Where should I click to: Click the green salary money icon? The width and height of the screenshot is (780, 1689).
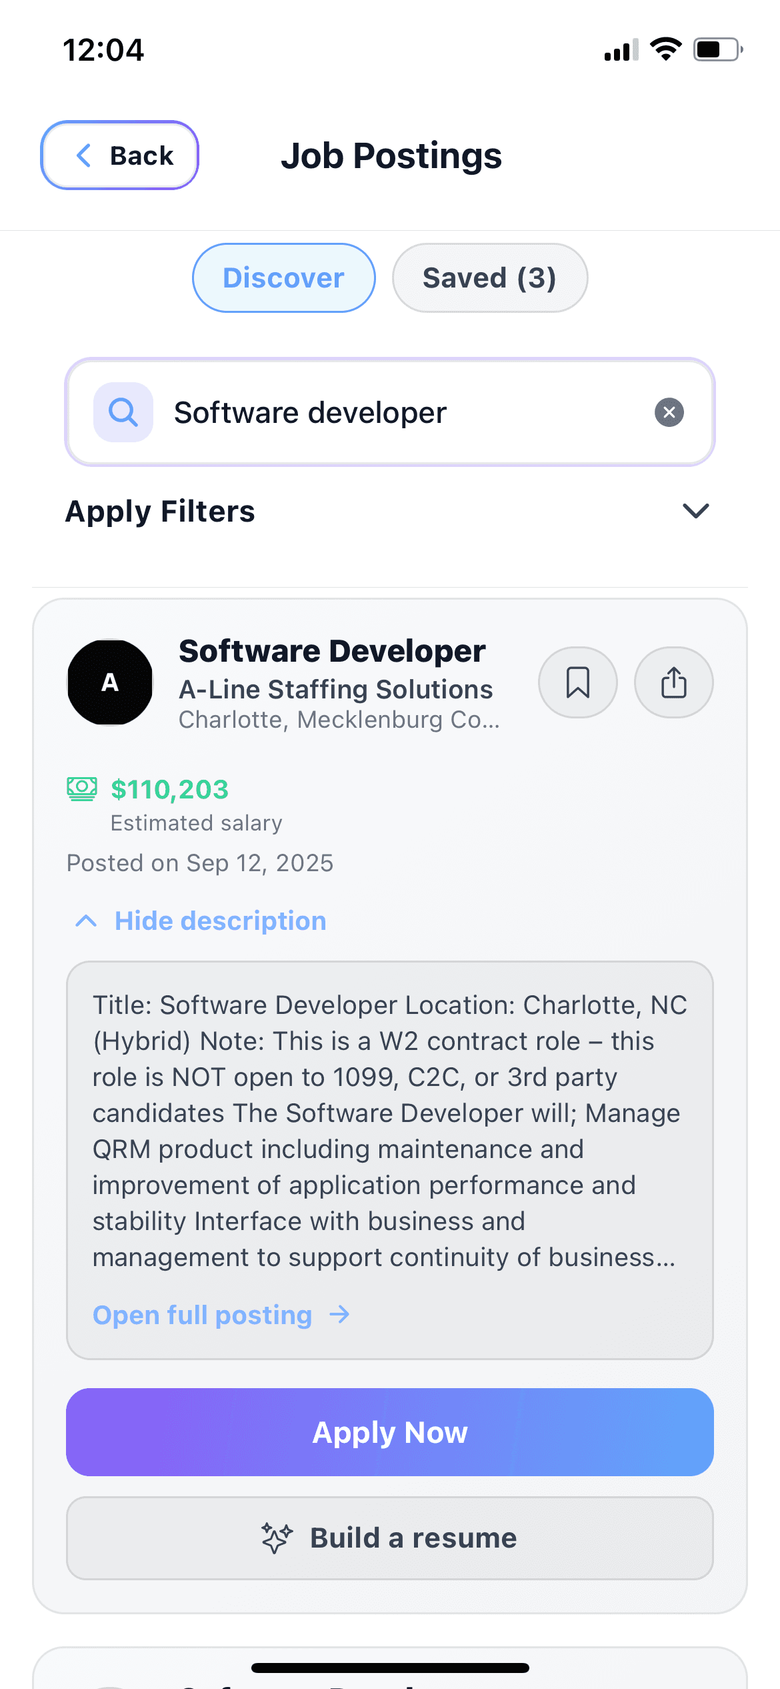click(82, 788)
